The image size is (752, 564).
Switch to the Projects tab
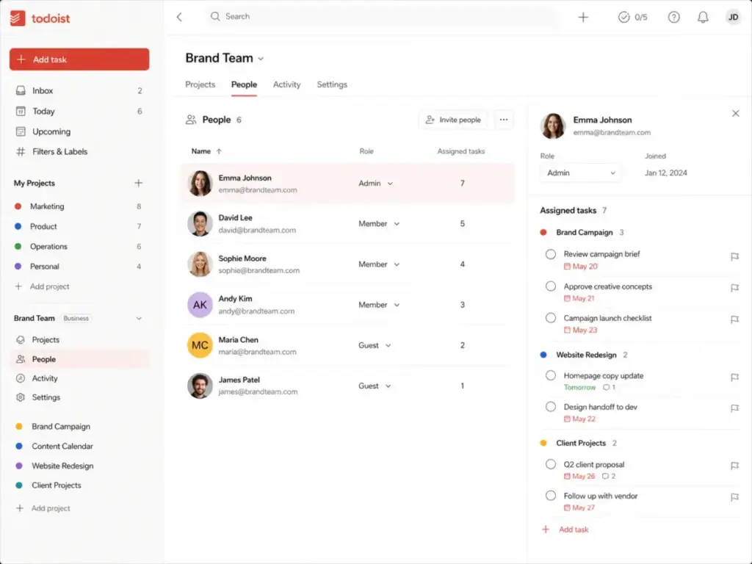(200, 85)
